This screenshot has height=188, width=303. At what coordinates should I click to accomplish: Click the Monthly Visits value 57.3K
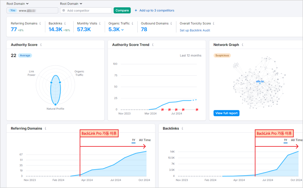(x=84, y=29)
